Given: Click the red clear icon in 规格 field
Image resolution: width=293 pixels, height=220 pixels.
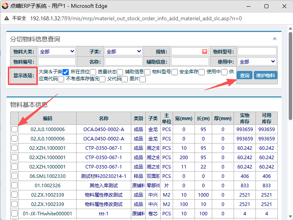Looking at the screenshot, I should 205,51.
